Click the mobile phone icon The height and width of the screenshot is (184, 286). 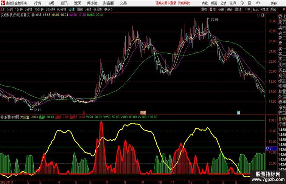(249, 3)
